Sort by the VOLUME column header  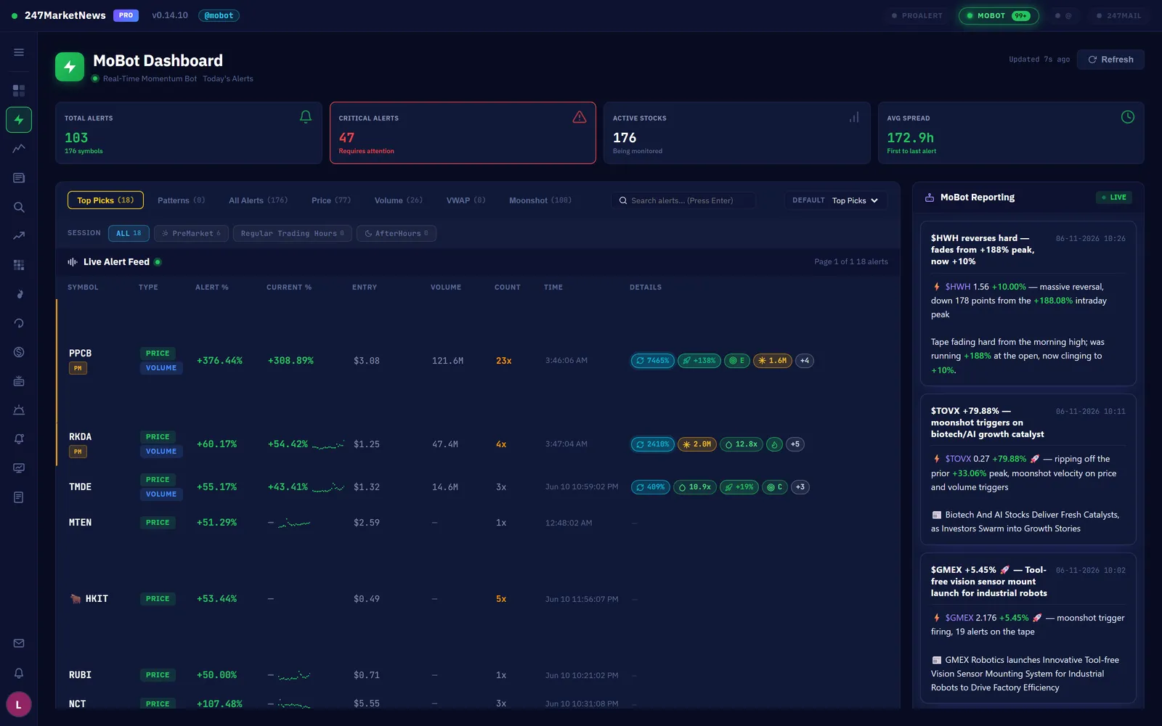[445, 287]
